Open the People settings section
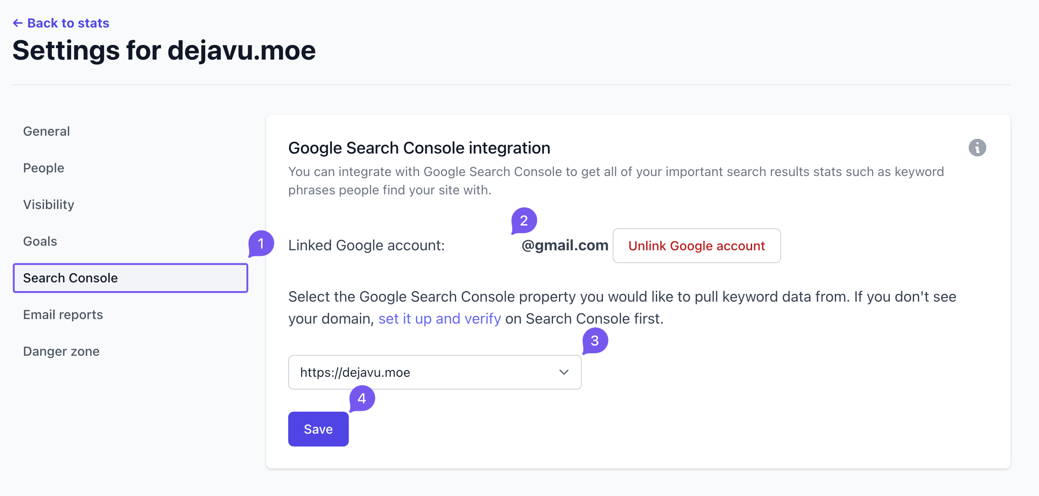Image resolution: width=1039 pixels, height=496 pixels. tap(44, 167)
